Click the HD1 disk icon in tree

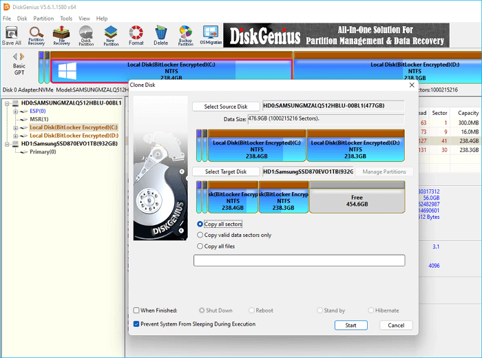click(15, 144)
